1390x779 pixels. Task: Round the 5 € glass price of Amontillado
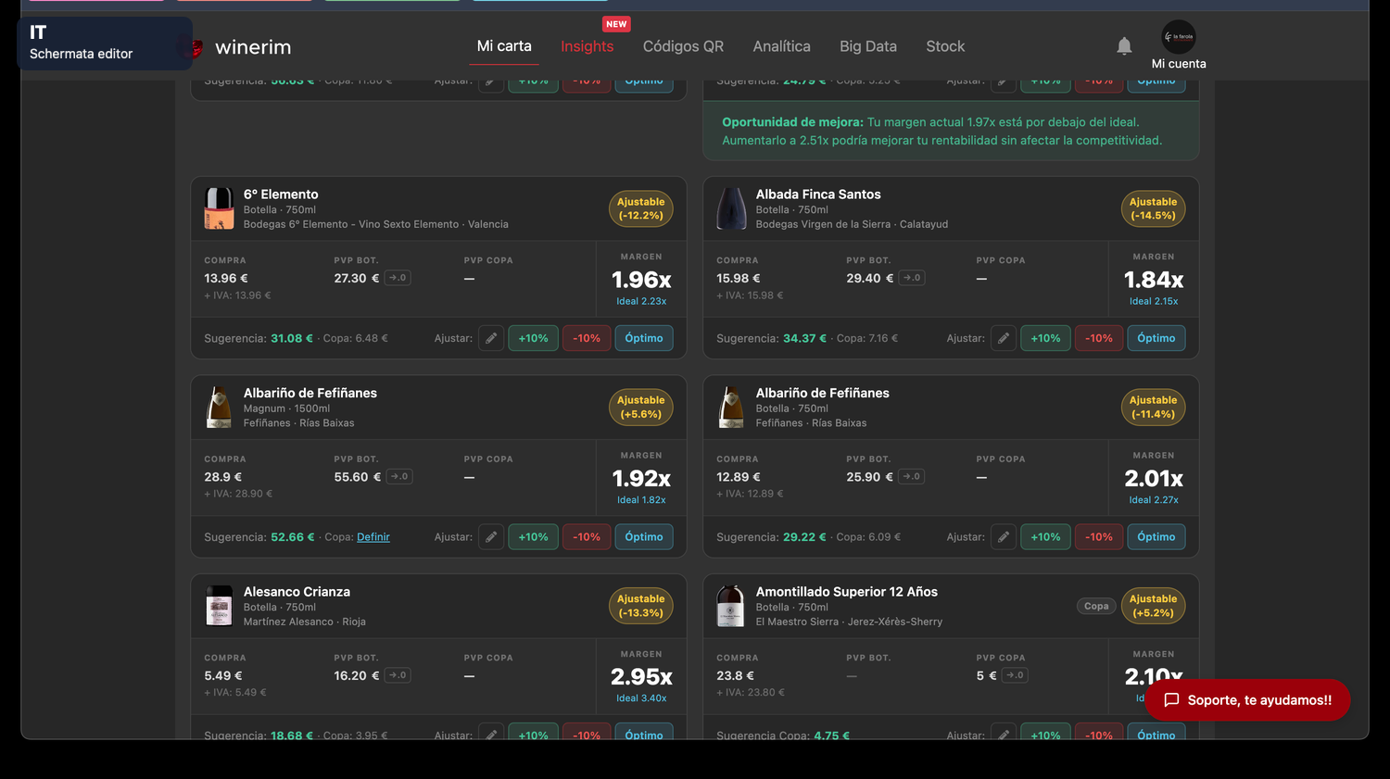(x=1015, y=675)
